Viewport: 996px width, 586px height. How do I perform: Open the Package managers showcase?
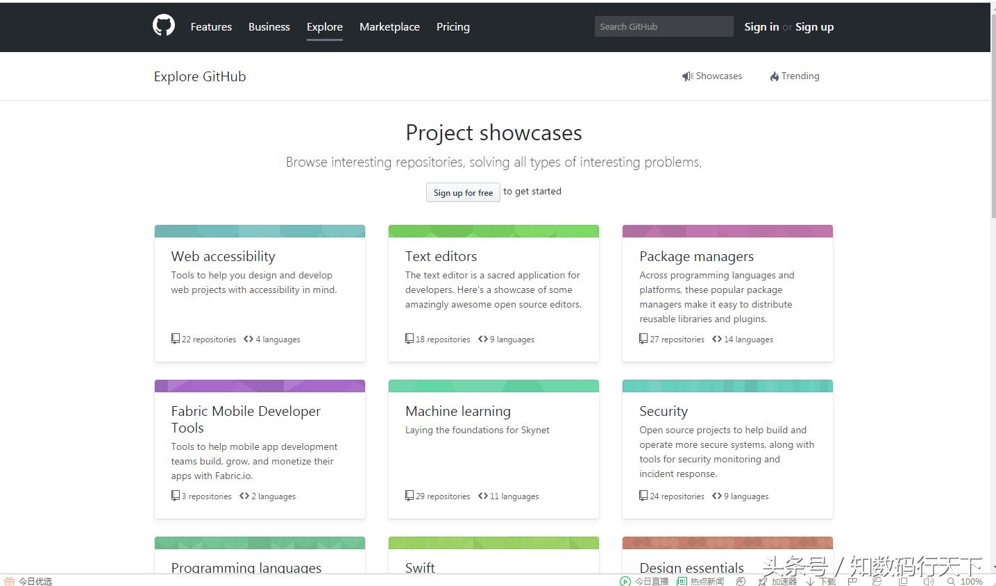point(696,256)
